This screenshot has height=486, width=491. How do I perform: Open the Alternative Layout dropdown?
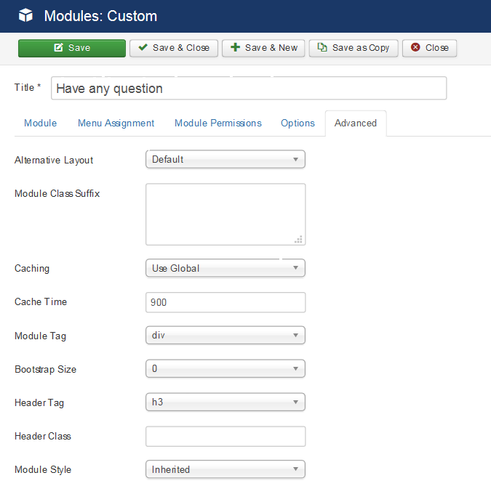(225, 160)
